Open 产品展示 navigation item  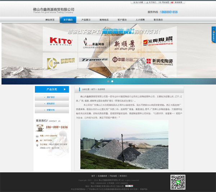[86, 20]
